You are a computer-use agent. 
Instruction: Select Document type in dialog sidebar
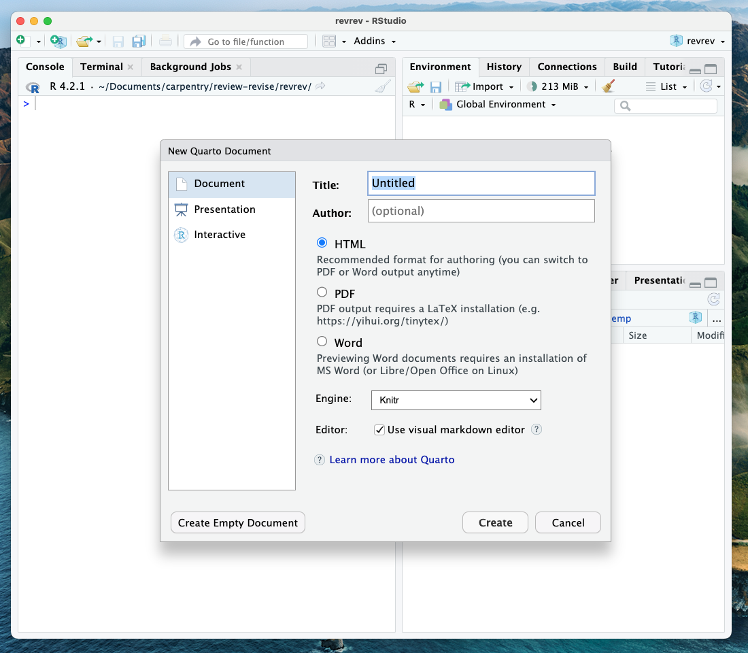coord(232,184)
